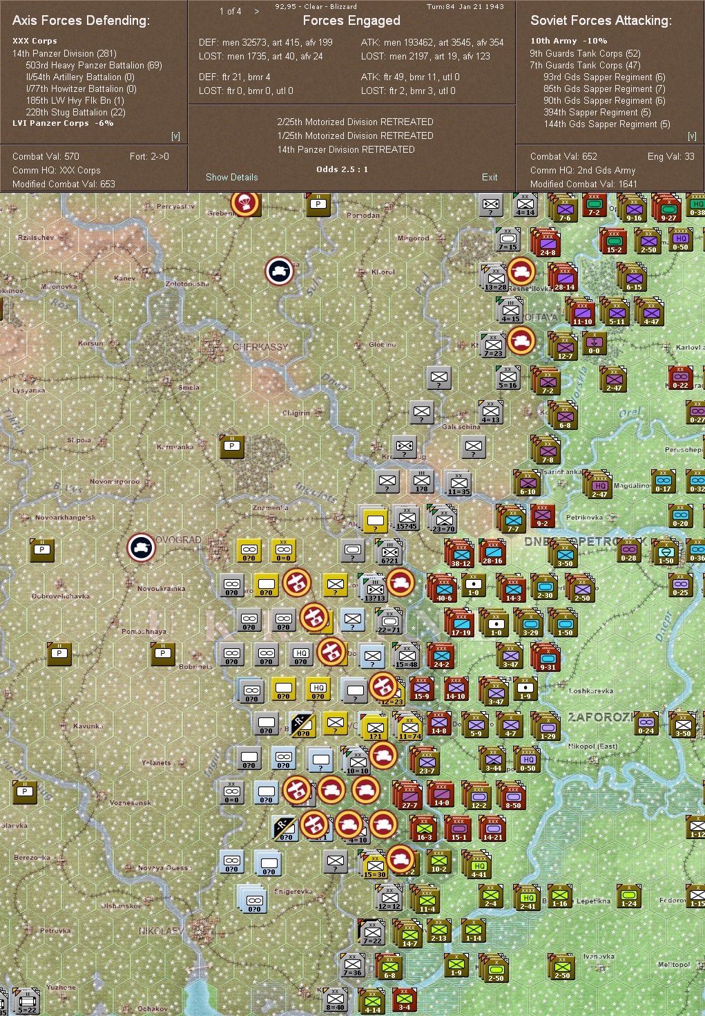This screenshot has height=1016, width=705.
Task: Click the Soviet HQ 0-50 counter near Nikopol
Action: (528, 759)
